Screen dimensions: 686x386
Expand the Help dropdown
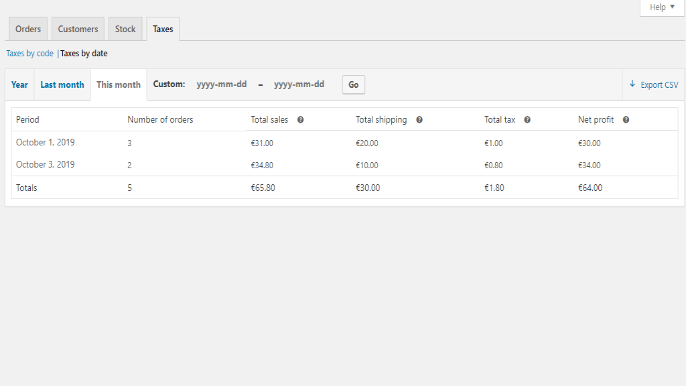662,7
